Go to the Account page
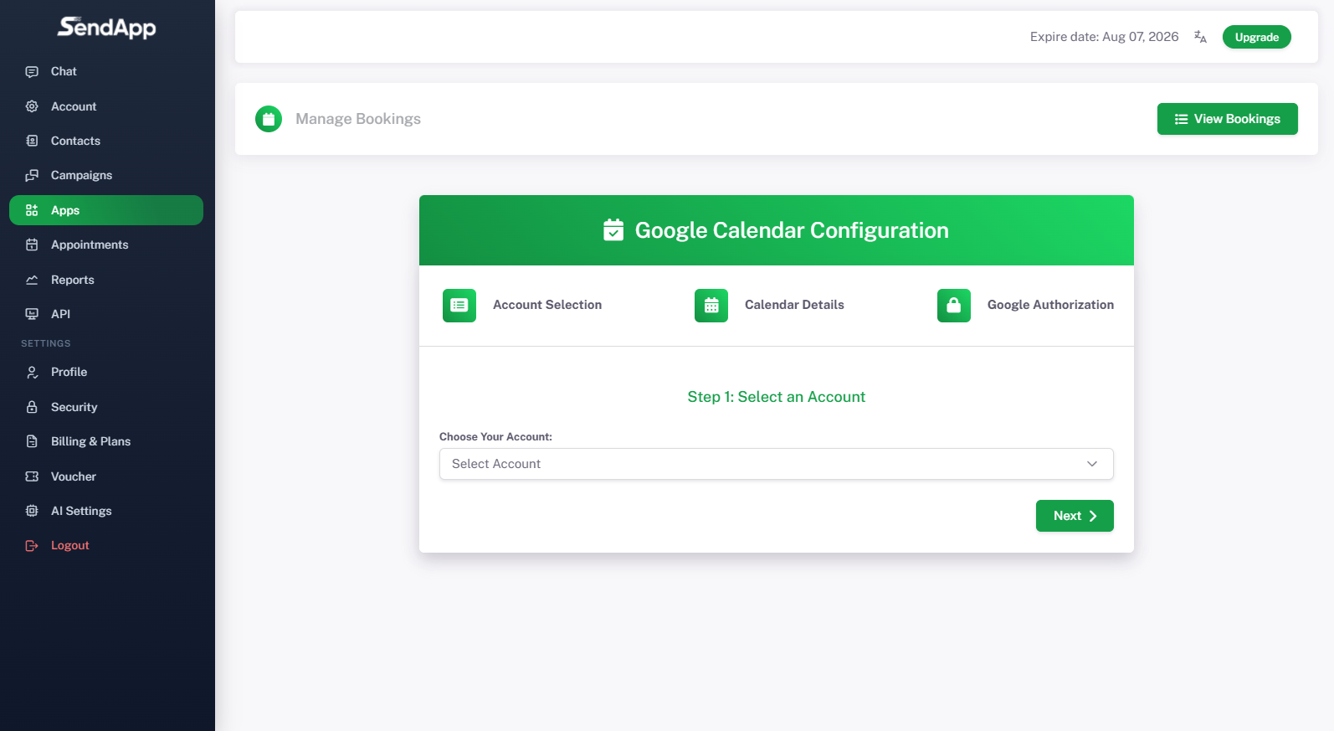This screenshot has height=731, width=1334. pyautogui.click(x=106, y=106)
